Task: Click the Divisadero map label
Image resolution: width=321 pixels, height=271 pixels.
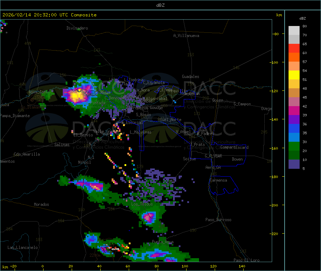Action: pos(77,28)
